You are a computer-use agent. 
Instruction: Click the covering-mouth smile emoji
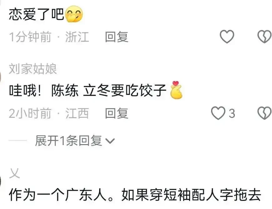point(74,14)
